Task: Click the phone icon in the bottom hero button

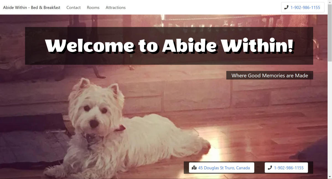Action: [270, 168]
